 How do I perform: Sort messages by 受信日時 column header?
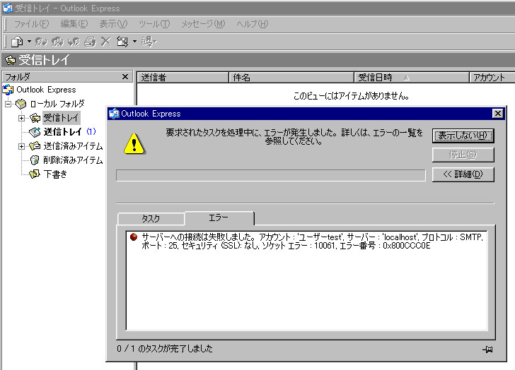pos(412,78)
